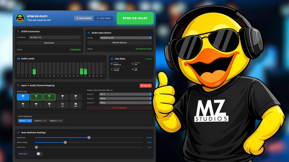Click the ACTIVE indicator in Live Stats
This screenshot has height=162, width=289.
149,59
